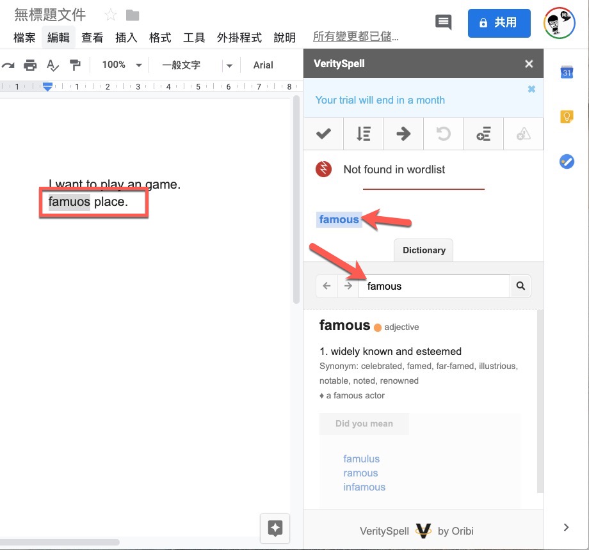
Task: Click the VeritySpell checkmark accept icon
Action: [x=323, y=134]
